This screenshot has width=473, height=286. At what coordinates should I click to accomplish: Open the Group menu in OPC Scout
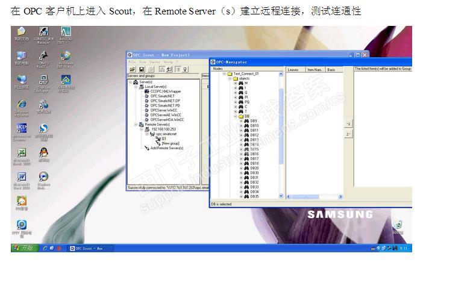(x=168, y=62)
